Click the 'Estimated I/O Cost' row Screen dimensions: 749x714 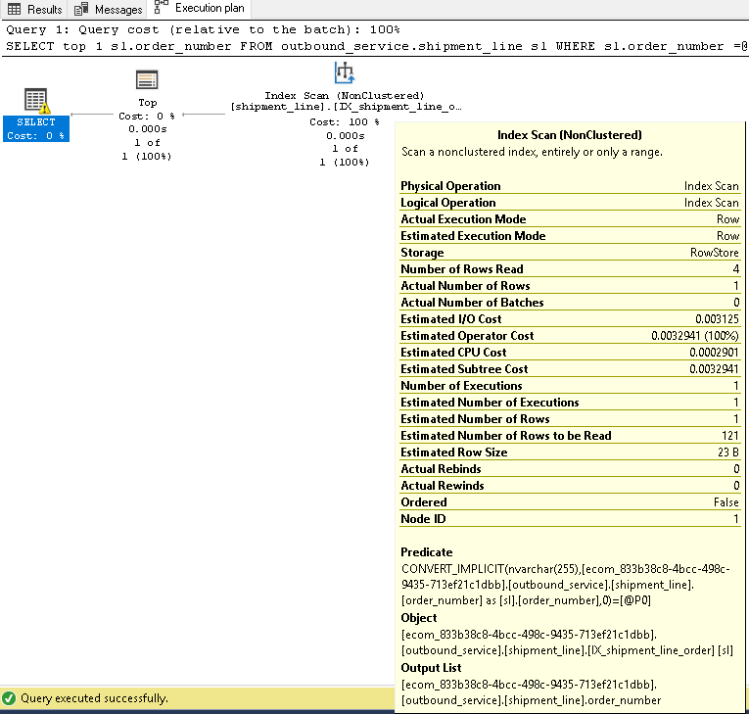tap(570, 319)
